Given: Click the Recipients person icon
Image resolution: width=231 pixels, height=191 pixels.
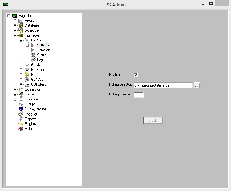Looking at the screenshot, I should pos(21,99).
